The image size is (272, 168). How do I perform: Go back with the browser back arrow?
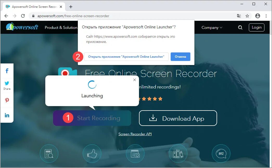pyautogui.click(x=6, y=16)
